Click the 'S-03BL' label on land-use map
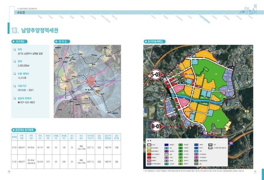264x180 pixels. click(x=190, y=74)
